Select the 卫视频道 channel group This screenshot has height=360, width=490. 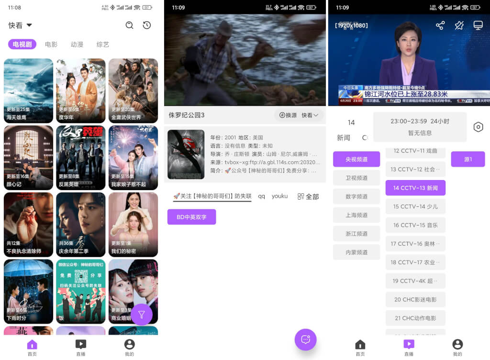(x=356, y=178)
